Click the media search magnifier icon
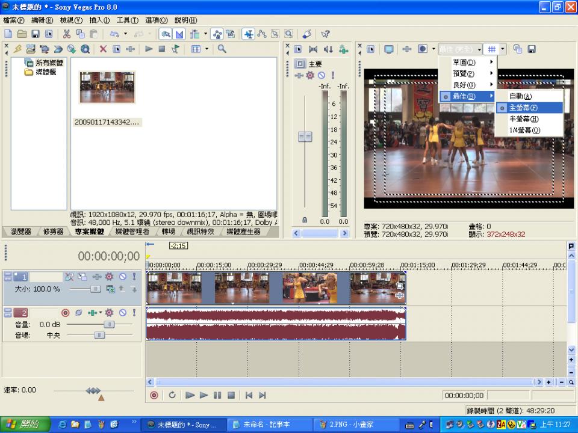Screen dimensions: 578x433 coord(222,49)
